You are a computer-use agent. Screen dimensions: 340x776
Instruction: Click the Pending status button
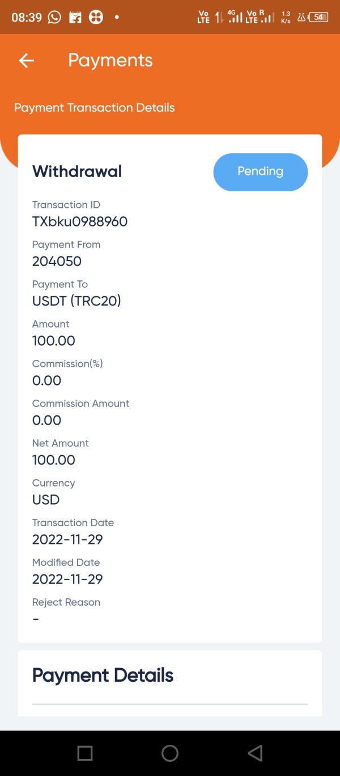(x=260, y=171)
